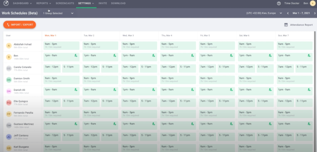The image size is (317, 152).
Task: Select Carola Cotarelo's Mon 5 - 11pm shift
Action: click(71, 68)
